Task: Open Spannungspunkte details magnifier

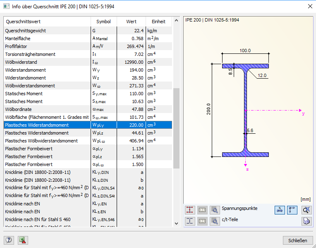Action: (x=215, y=210)
